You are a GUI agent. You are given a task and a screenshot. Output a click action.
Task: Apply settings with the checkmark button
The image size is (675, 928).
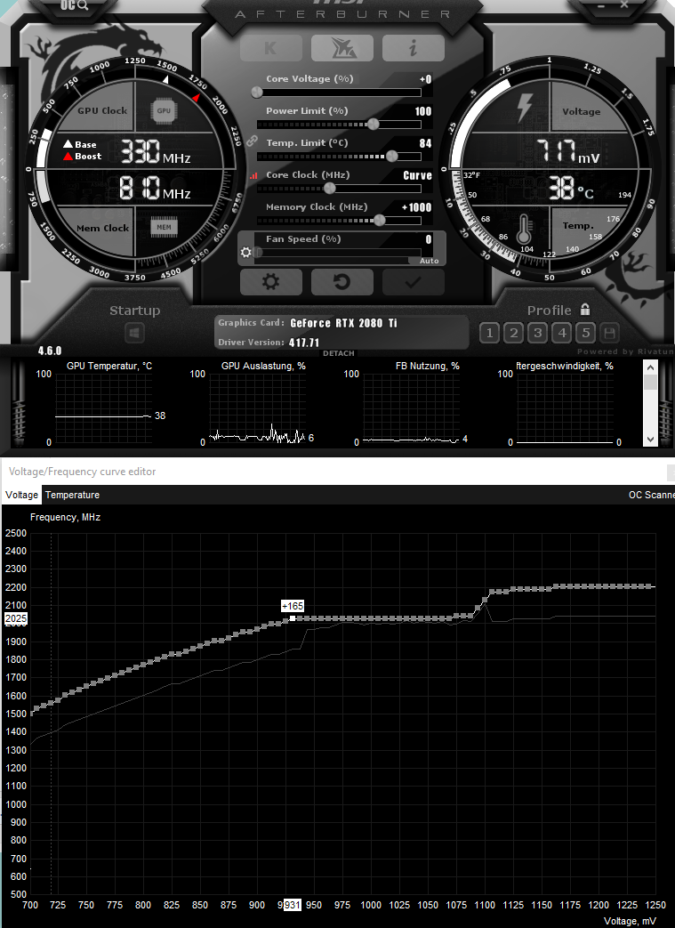tap(413, 282)
